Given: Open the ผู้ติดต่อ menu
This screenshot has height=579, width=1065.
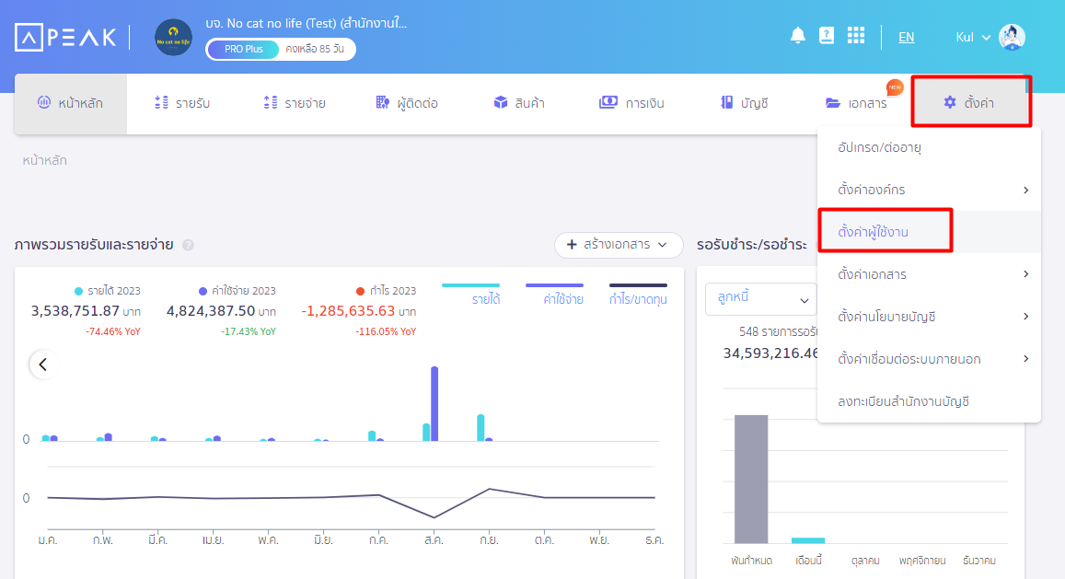Looking at the screenshot, I should [x=407, y=103].
